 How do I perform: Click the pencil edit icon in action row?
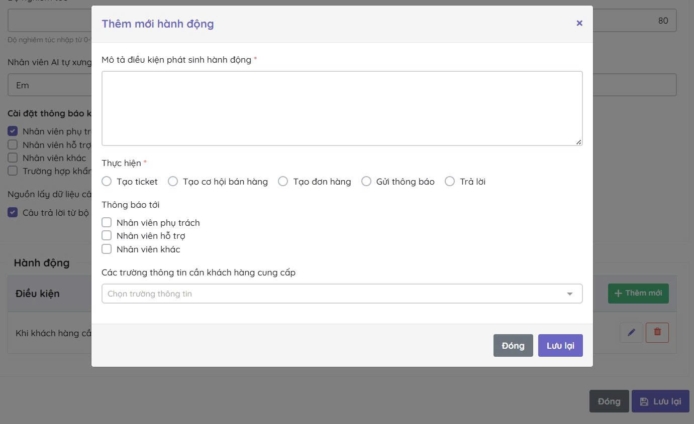click(x=631, y=332)
